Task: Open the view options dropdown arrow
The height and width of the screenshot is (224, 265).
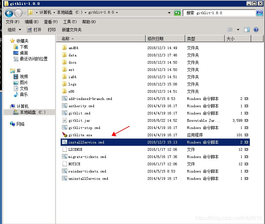Action: click(238, 30)
